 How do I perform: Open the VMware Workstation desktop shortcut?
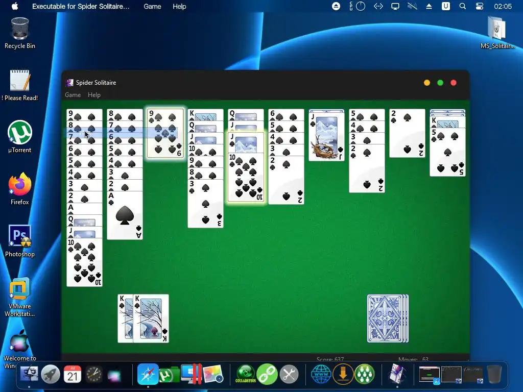[20, 296]
